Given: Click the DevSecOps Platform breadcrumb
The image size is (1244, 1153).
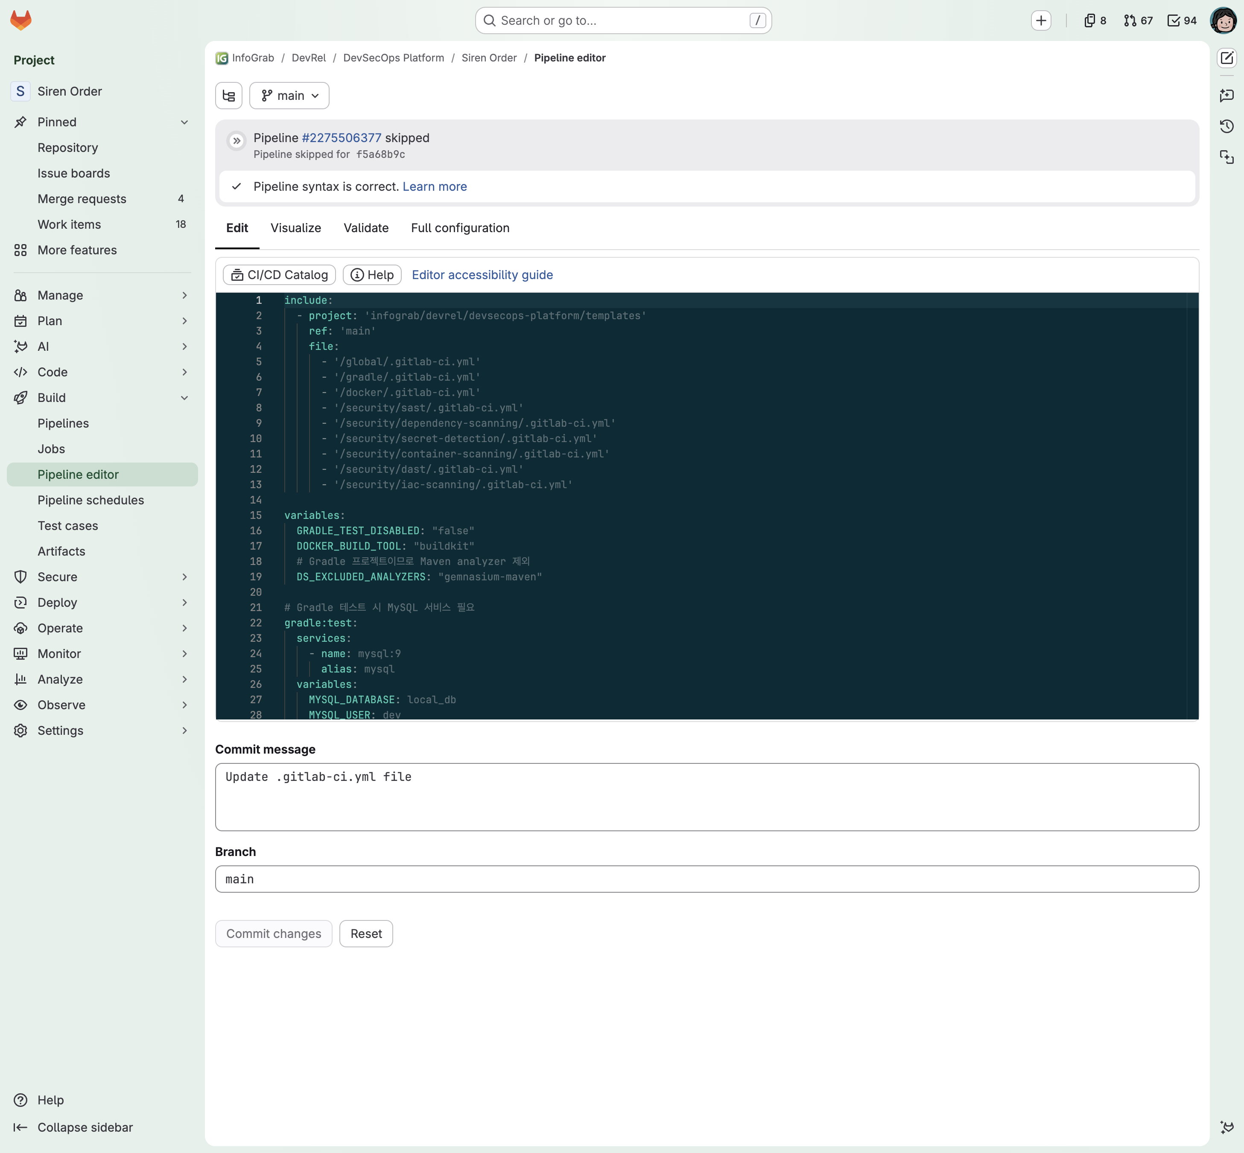Looking at the screenshot, I should pos(393,58).
